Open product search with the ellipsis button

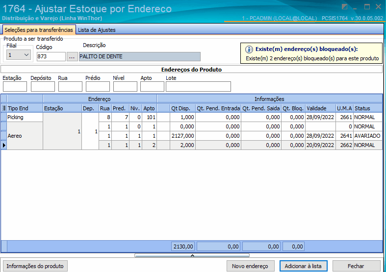pyautogui.click(x=72, y=56)
